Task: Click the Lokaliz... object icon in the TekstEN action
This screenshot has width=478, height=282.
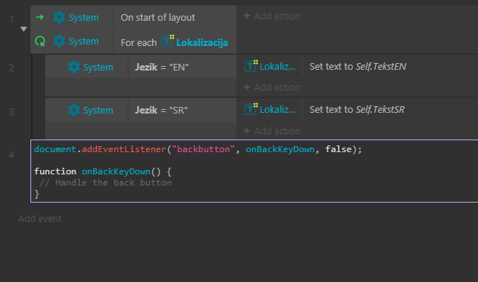Action: click(x=251, y=66)
